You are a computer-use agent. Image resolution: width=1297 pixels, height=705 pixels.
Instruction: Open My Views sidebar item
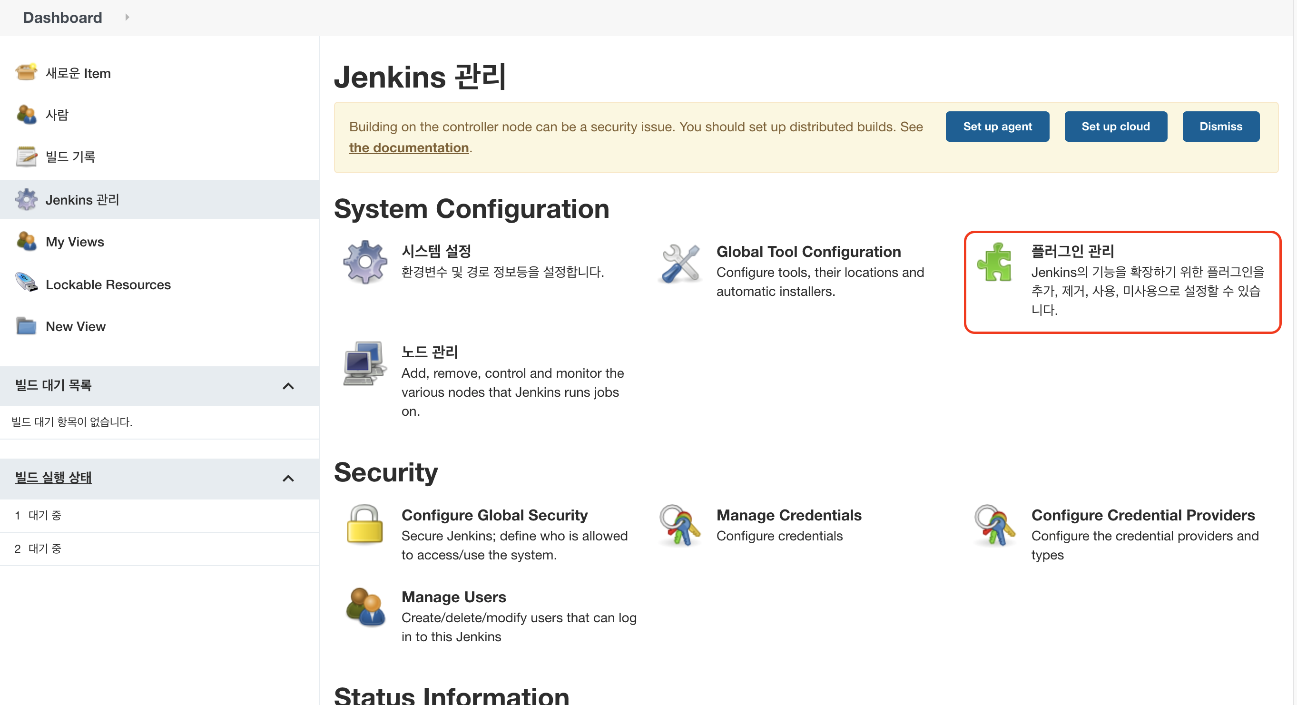(x=75, y=242)
